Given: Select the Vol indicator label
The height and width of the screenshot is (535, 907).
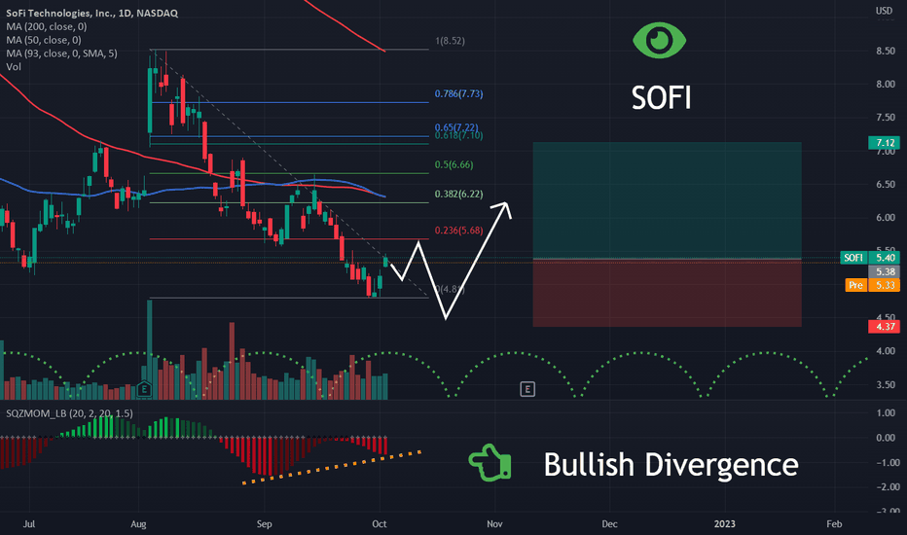Looking at the screenshot, I should [x=14, y=66].
